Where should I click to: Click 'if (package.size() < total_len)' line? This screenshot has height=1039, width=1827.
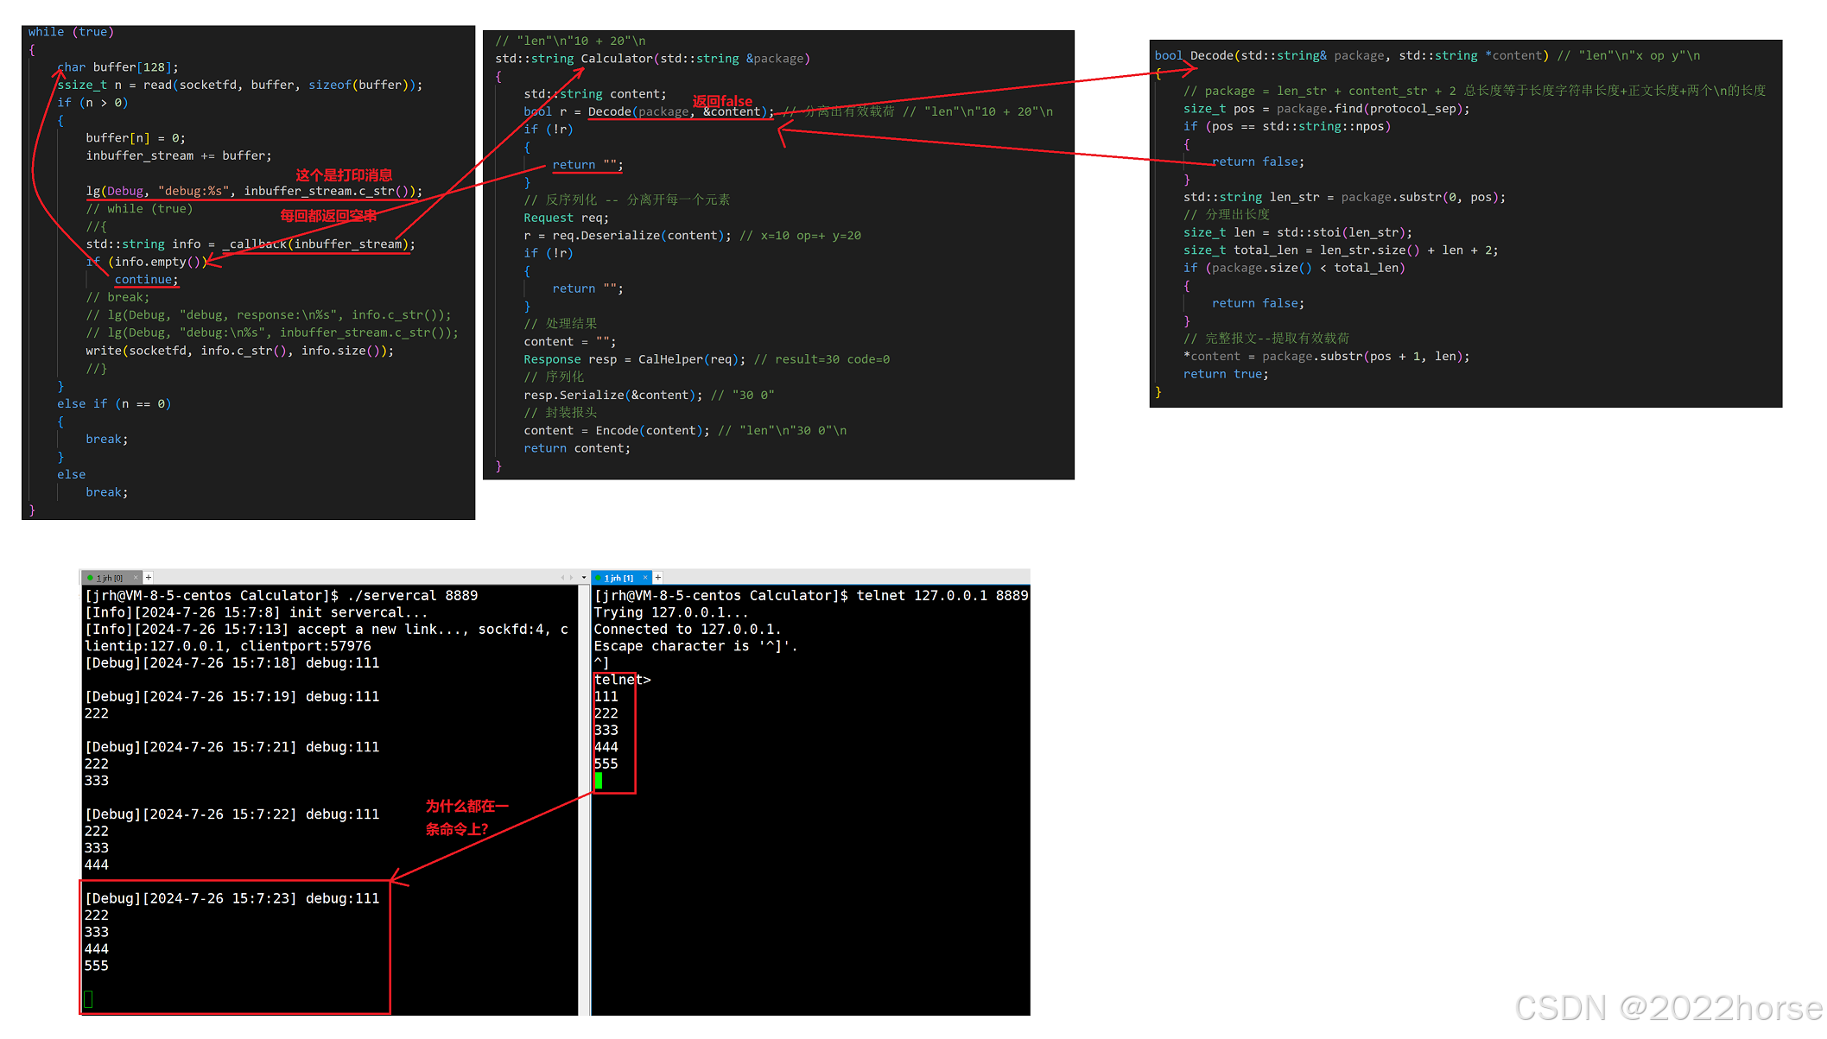[x=1295, y=268]
